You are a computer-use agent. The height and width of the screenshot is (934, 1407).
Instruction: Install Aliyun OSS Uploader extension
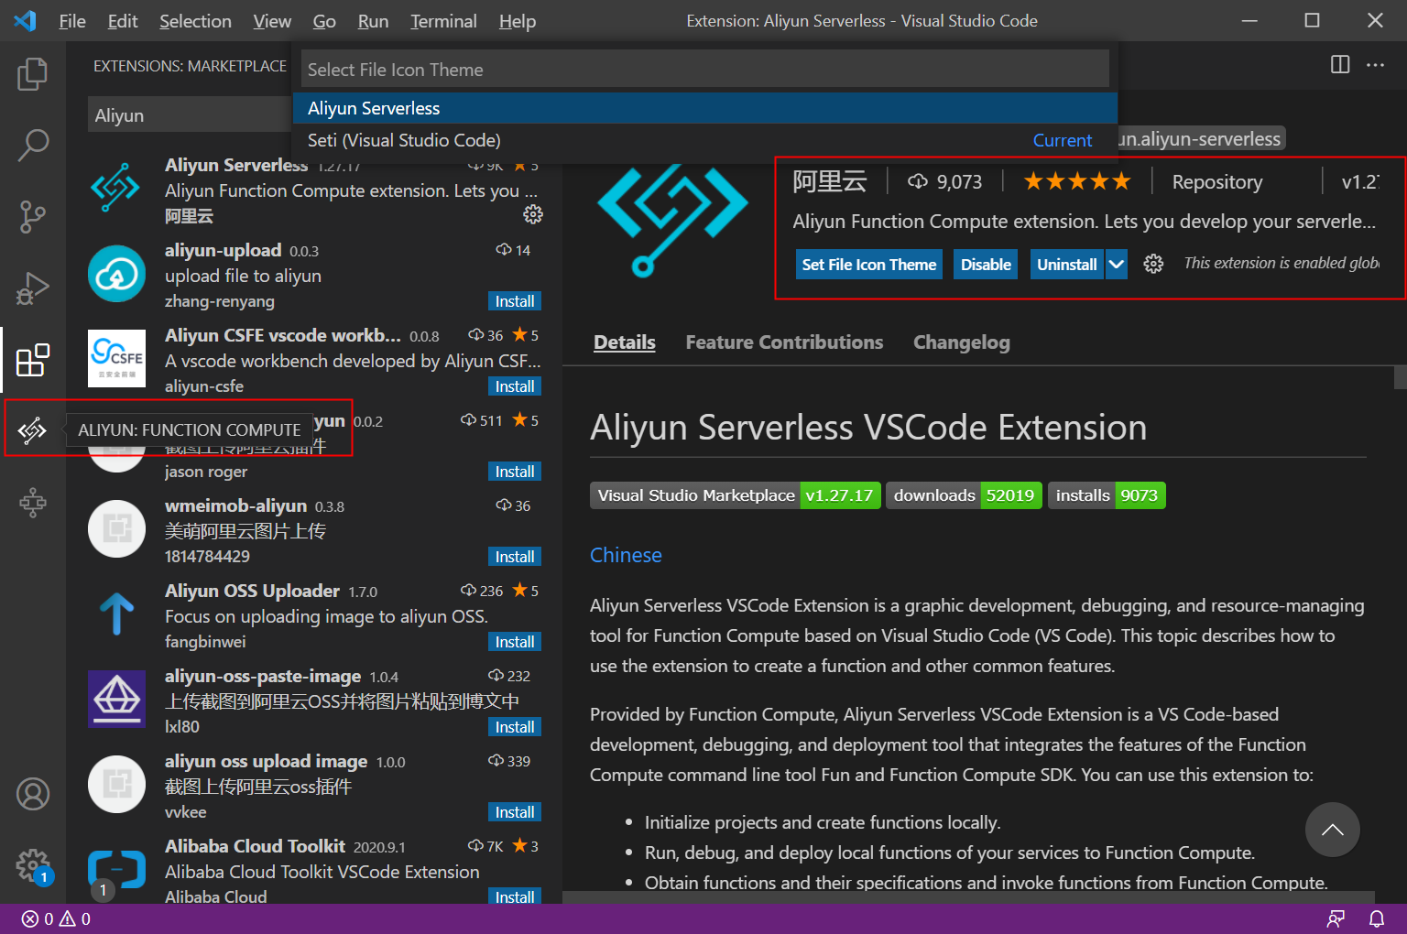click(515, 642)
